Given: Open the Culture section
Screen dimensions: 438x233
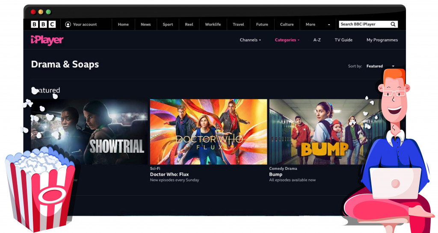Looking at the screenshot, I should point(287,24).
